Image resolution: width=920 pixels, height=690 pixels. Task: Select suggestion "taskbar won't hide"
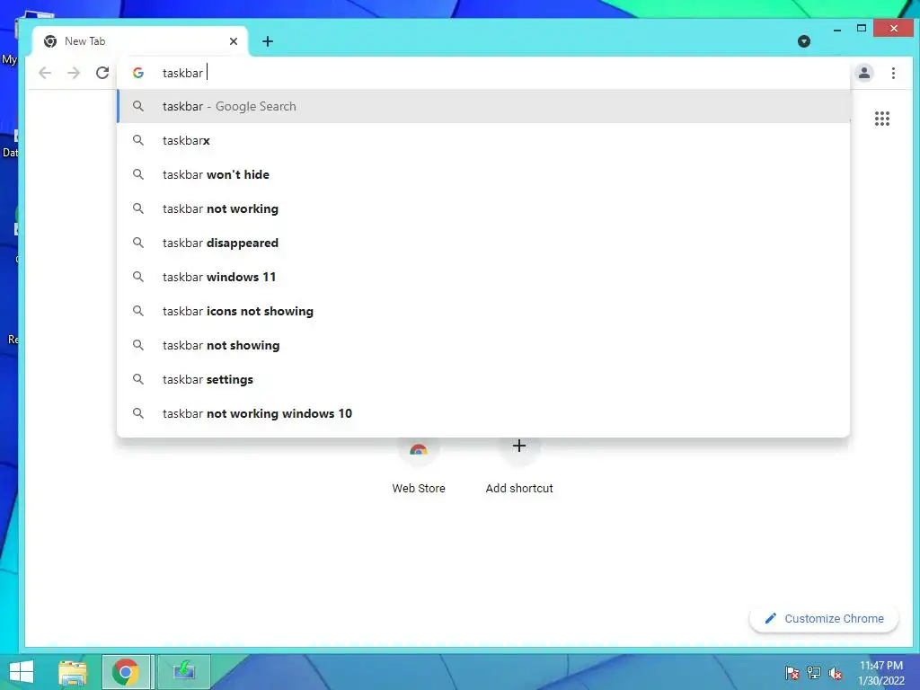tap(483, 174)
